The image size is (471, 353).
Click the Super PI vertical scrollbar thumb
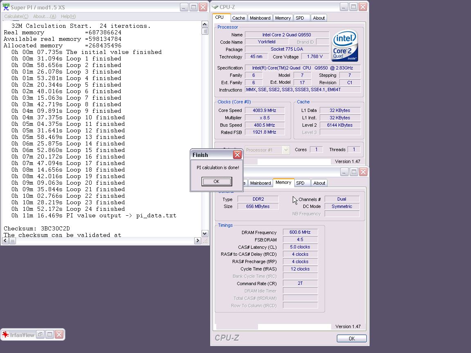(x=205, y=31)
